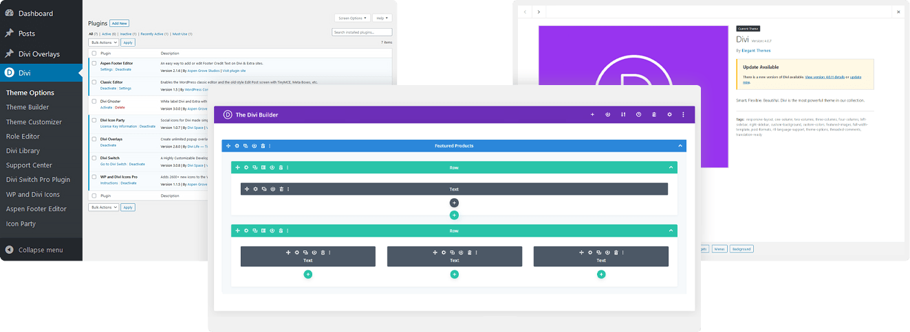
Task: Click View version 4.0.11 details link
Action: [x=825, y=77]
